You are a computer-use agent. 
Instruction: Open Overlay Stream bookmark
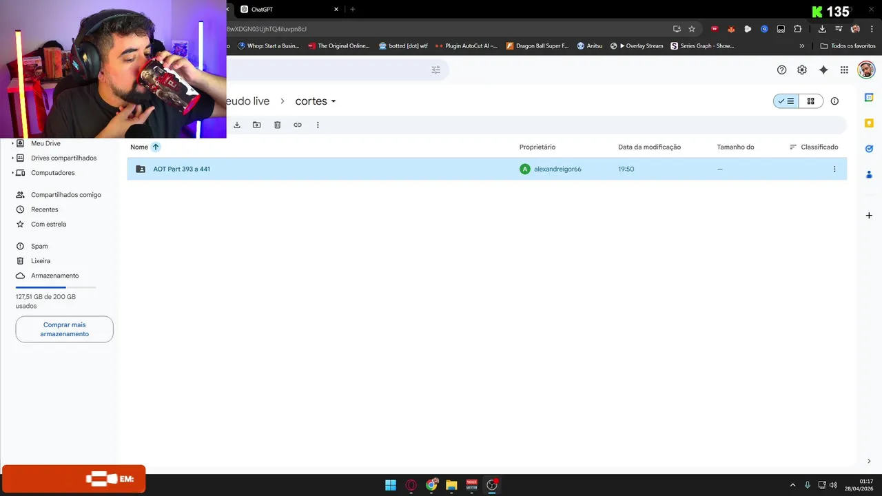pos(637,46)
